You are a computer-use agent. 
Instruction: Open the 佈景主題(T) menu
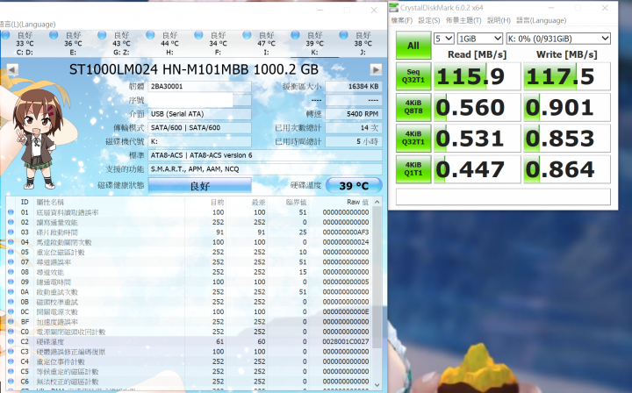tap(463, 20)
